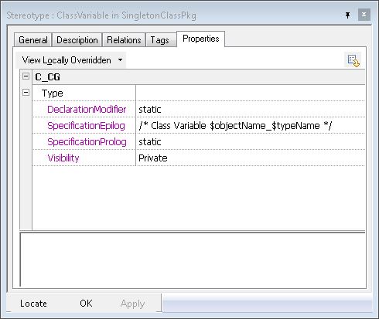
Task: Switch to the General tab
Action: point(33,40)
